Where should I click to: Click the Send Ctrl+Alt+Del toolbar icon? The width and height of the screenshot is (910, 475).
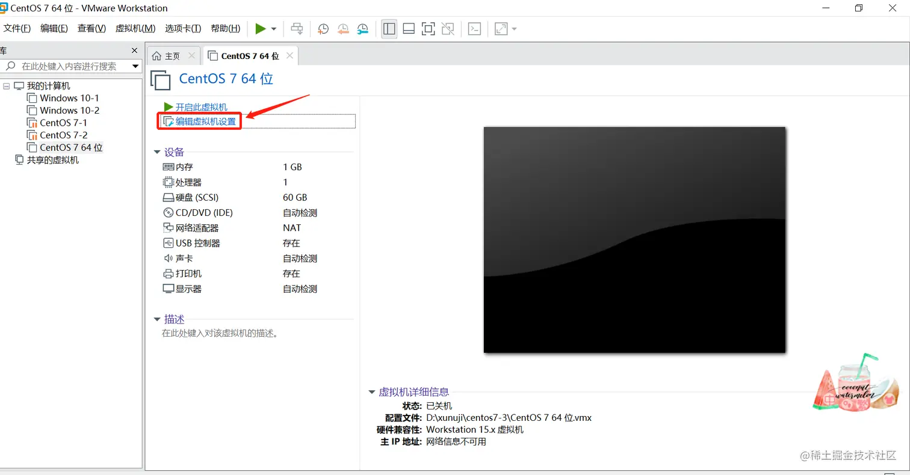coord(297,28)
